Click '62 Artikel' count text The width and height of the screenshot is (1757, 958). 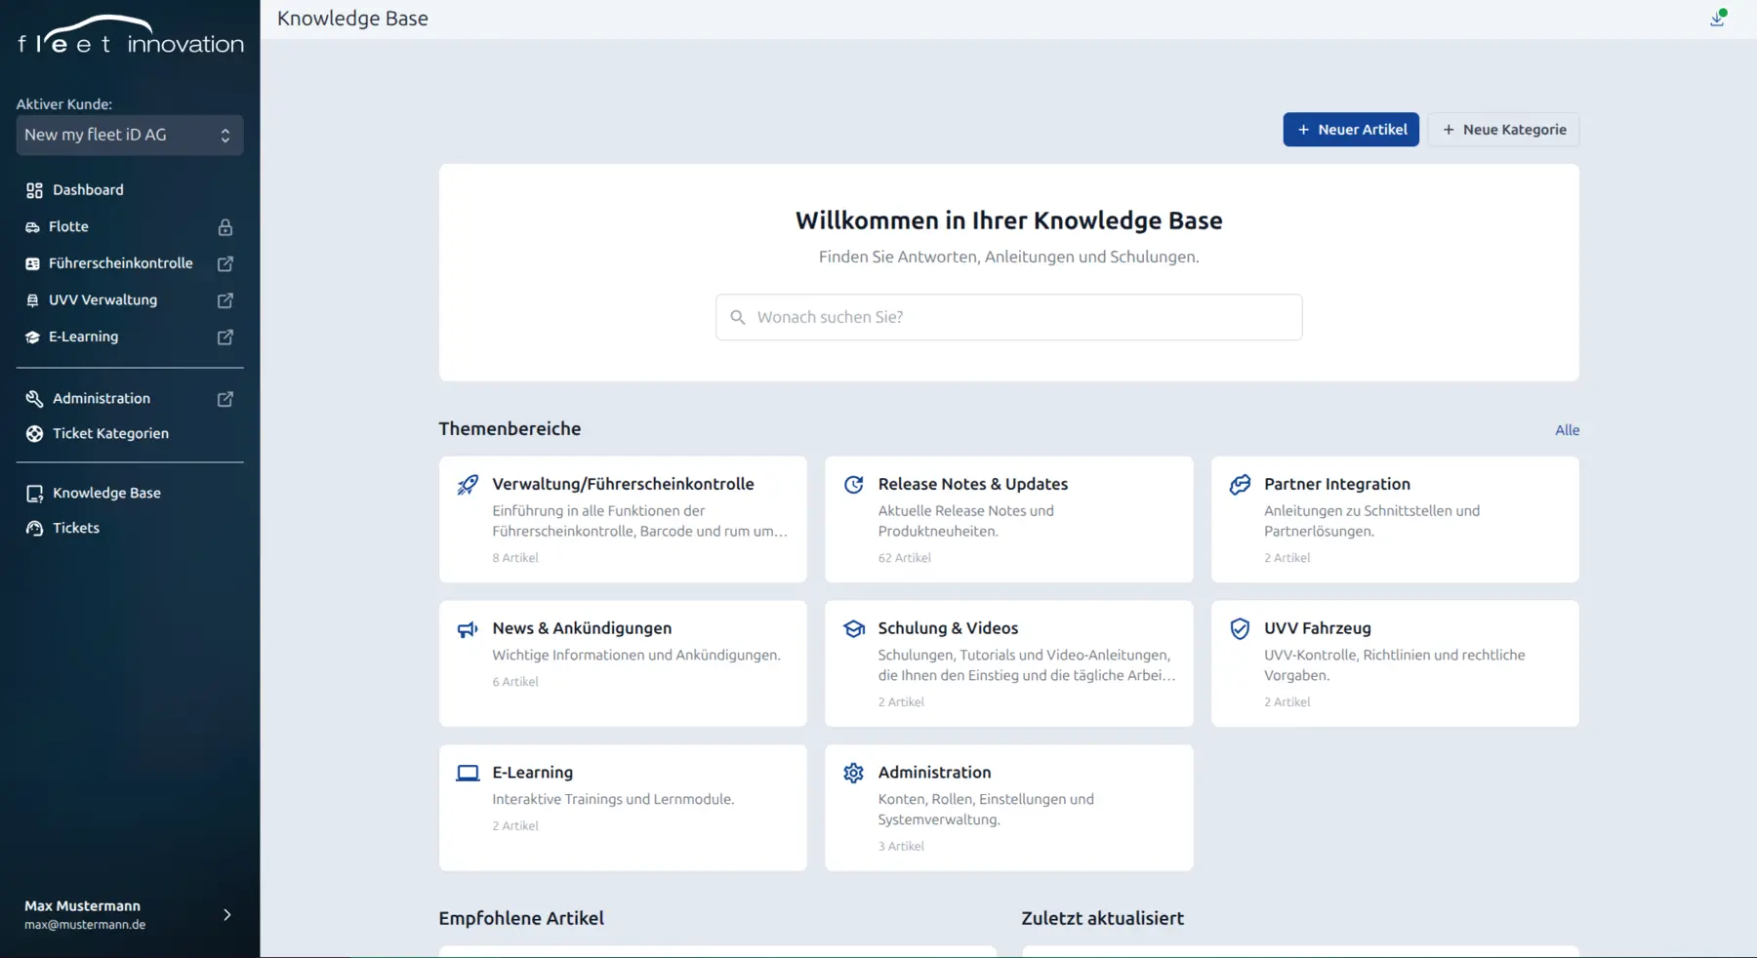click(x=904, y=558)
